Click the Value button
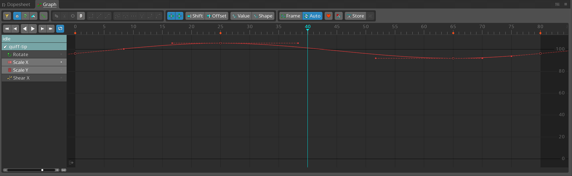The image size is (572, 176). tap(241, 16)
